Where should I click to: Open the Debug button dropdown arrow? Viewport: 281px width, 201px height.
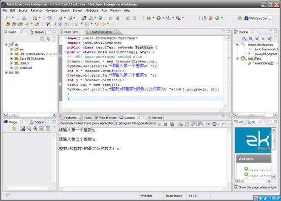coord(153,18)
